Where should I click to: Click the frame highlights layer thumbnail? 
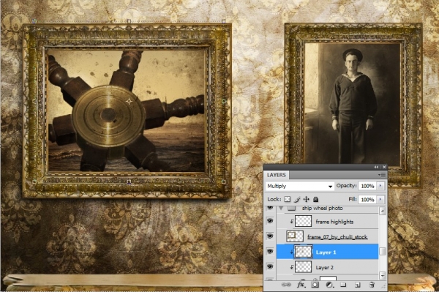click(x=303, y=221)
